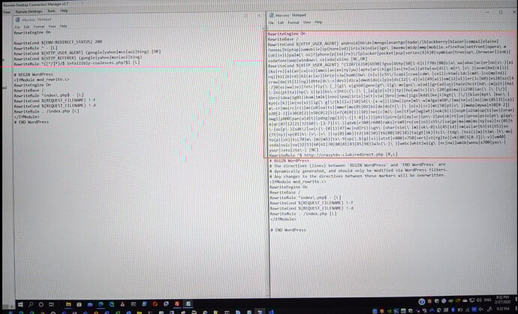This screenshot has height=314, width=518.
Task: Open Help menu in Connection Manager
Action: click(64, 11)
